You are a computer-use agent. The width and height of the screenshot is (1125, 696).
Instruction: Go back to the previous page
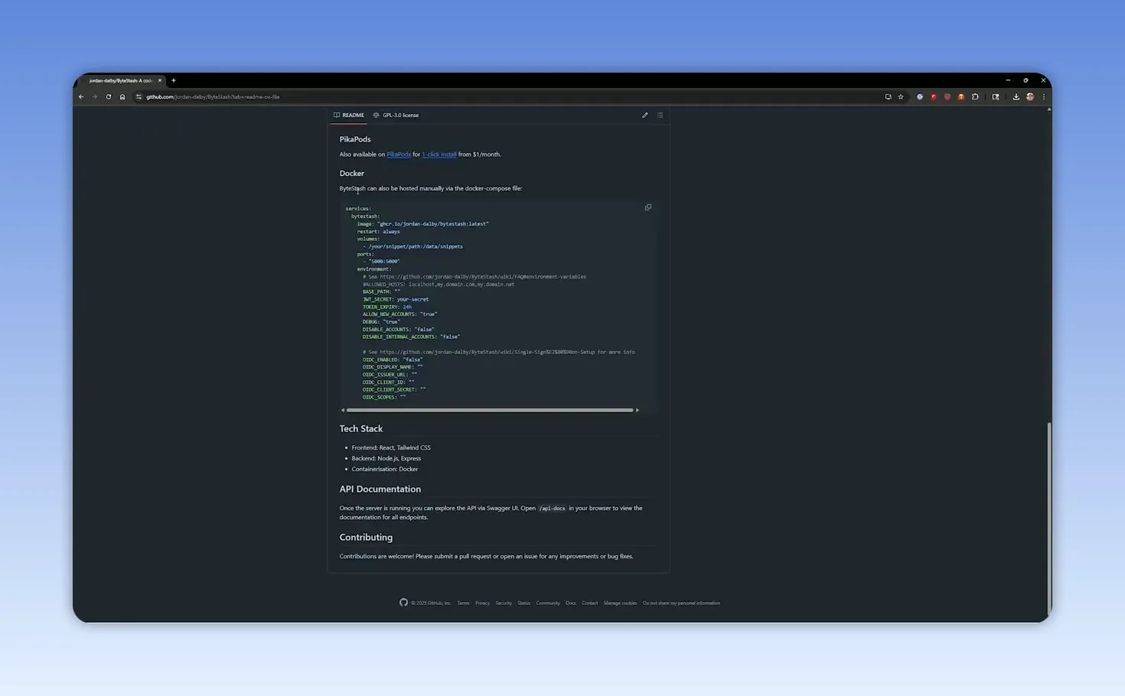tap(81, 97)
